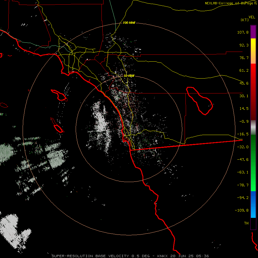Click the 45.6 velocity scale value
This screenshot has height=258, width=258.
pos(244,83)
